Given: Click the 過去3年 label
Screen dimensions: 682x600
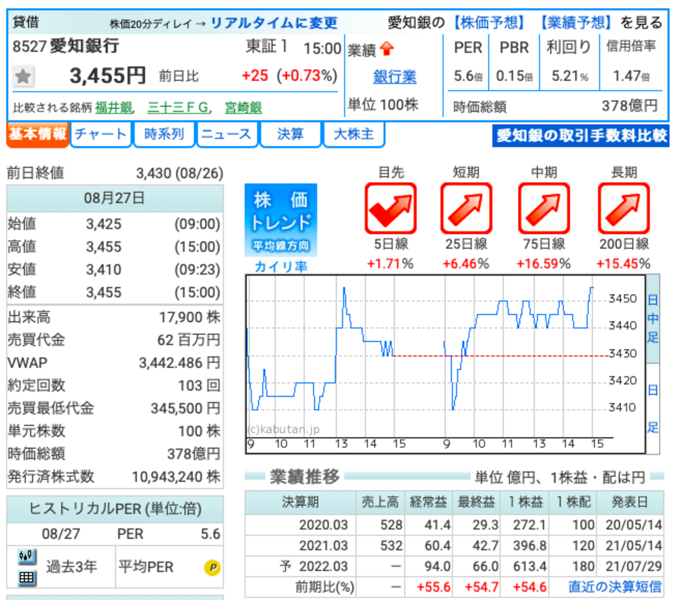Looking at the screenshot, I should [x=72, y=567].
